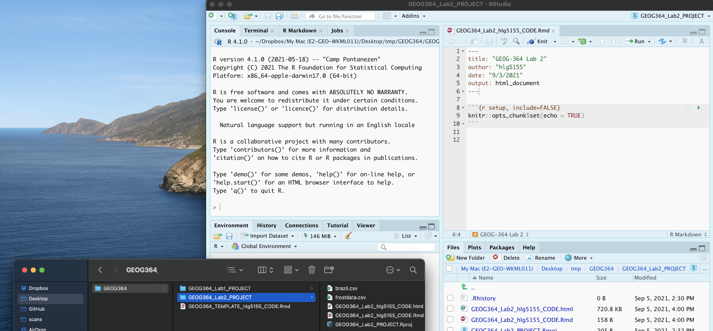Click the New File icon in RStudio toolbar
This screenshot has width=713, height=331.
click(211, 16)
